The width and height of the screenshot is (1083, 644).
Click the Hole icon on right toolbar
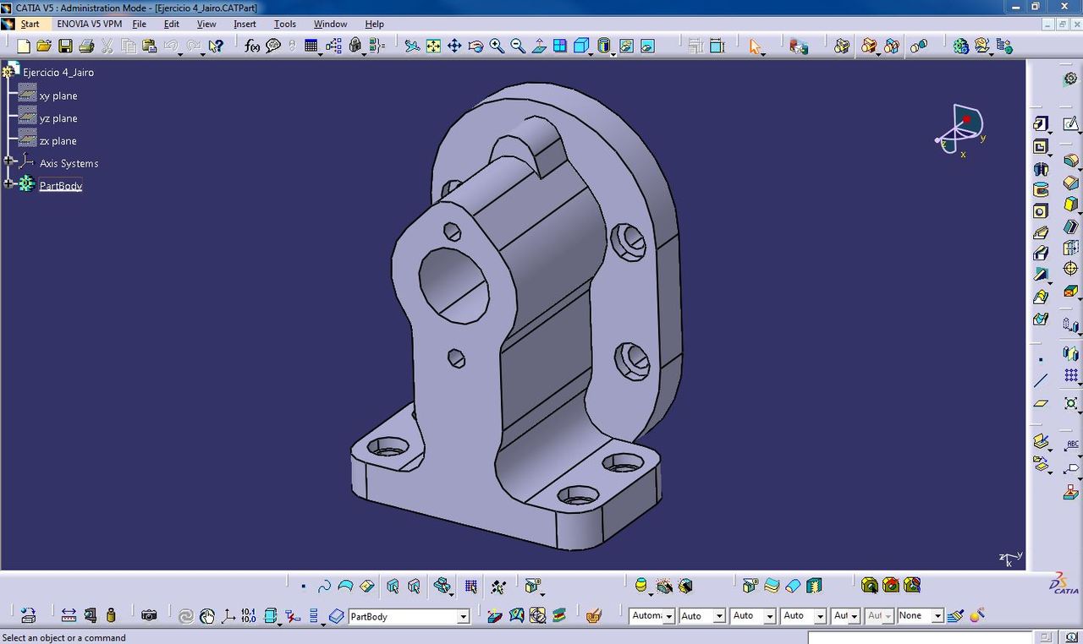click(x=1041, y=211)
